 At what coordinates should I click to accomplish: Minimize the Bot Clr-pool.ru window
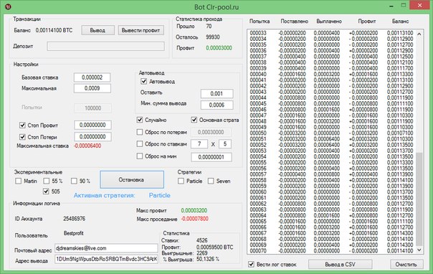(x=391, y=6)
